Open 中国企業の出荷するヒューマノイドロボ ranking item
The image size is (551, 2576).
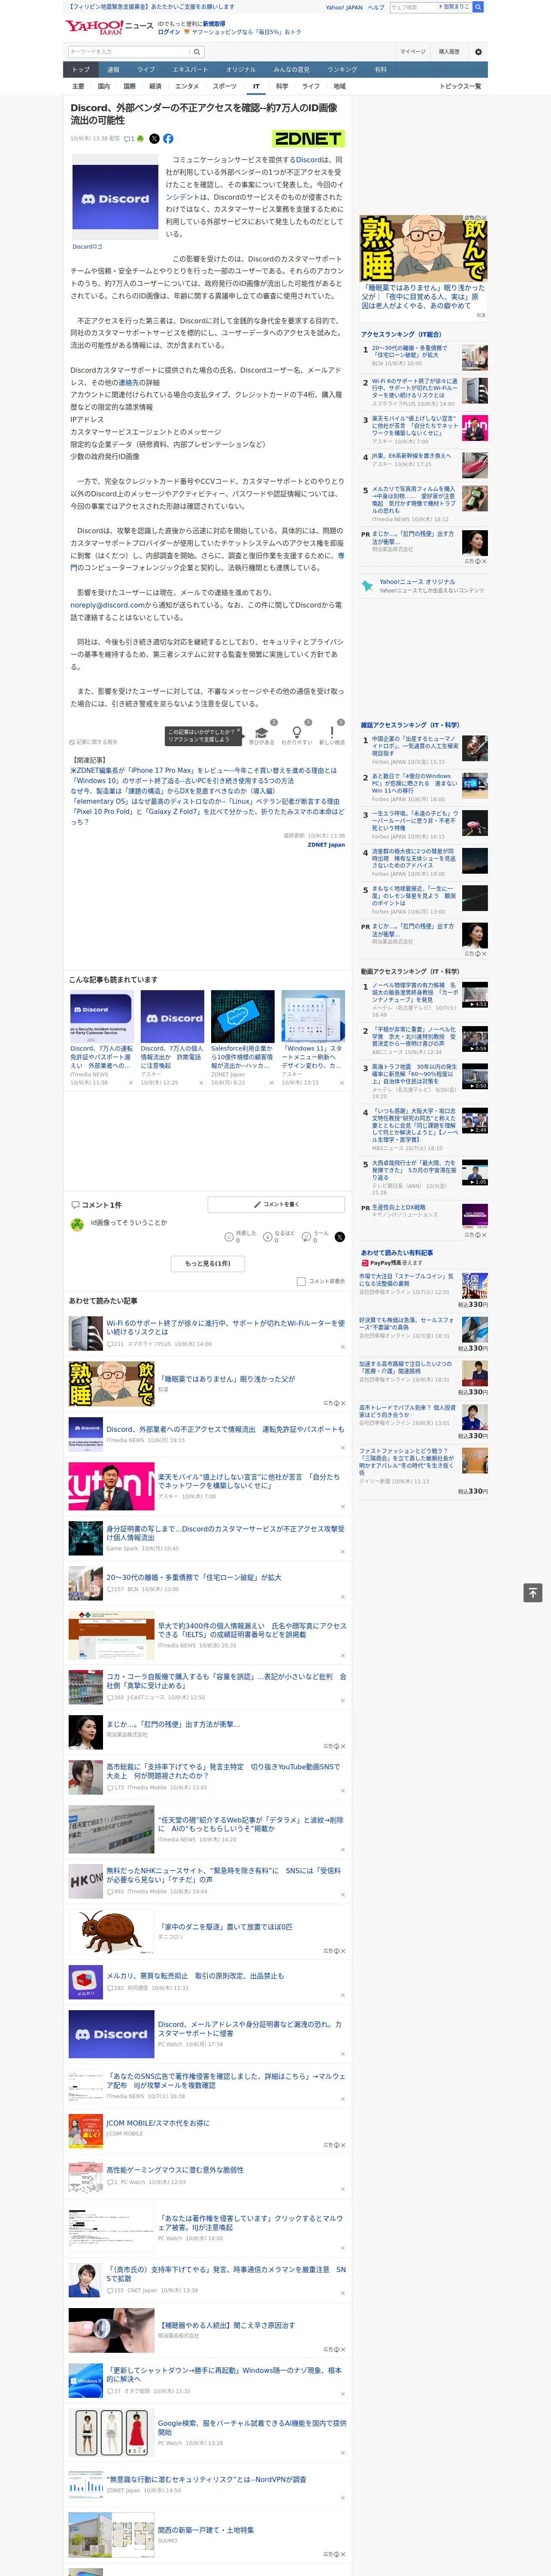414,746
